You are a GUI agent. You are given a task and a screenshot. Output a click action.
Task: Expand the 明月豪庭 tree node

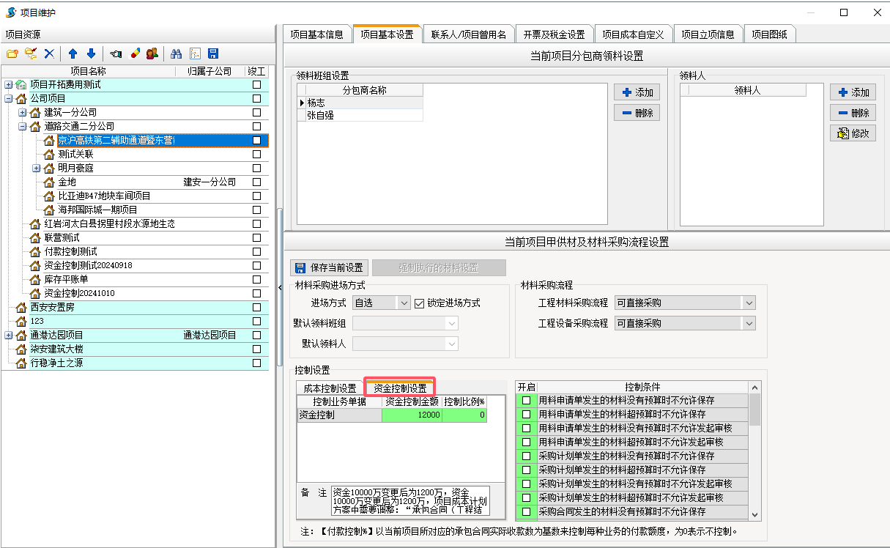click(x=37, y=168)
